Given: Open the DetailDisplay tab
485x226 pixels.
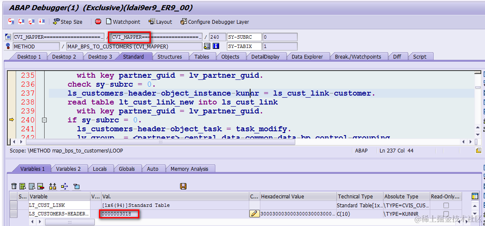Looking at the screenshot, I should click(265, 56).
